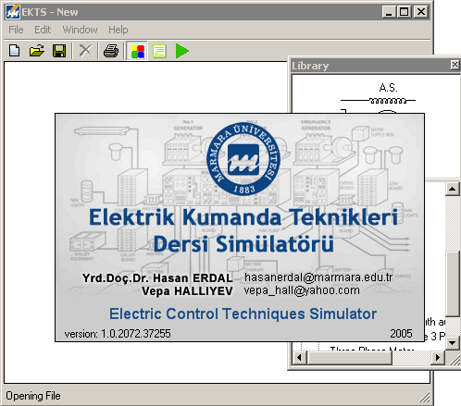Click the Library horizontal scroll right arrow
Screen dimensions: 461x406
(438, 358)
